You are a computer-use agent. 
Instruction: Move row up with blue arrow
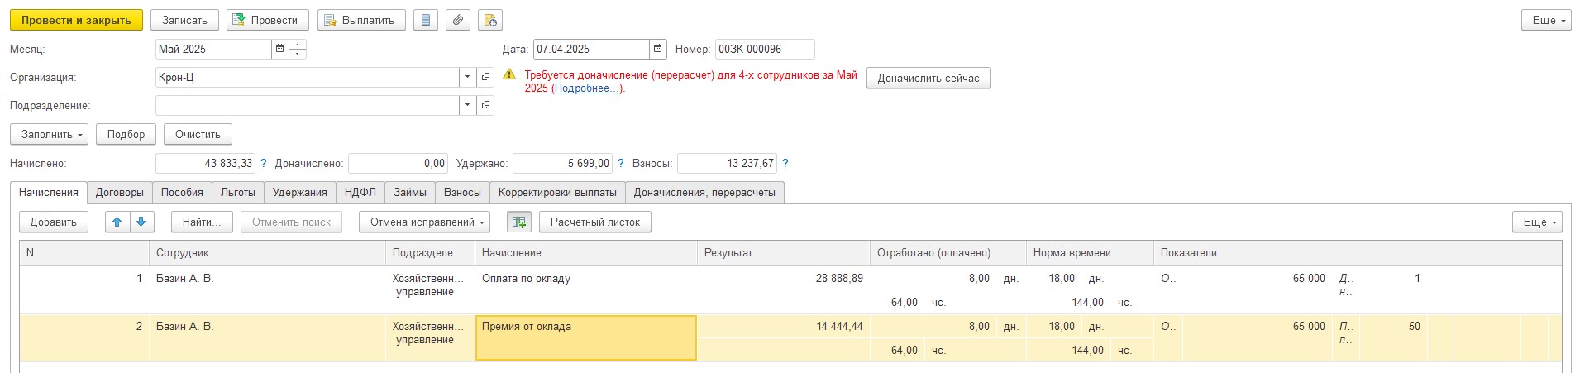[117, 222]
